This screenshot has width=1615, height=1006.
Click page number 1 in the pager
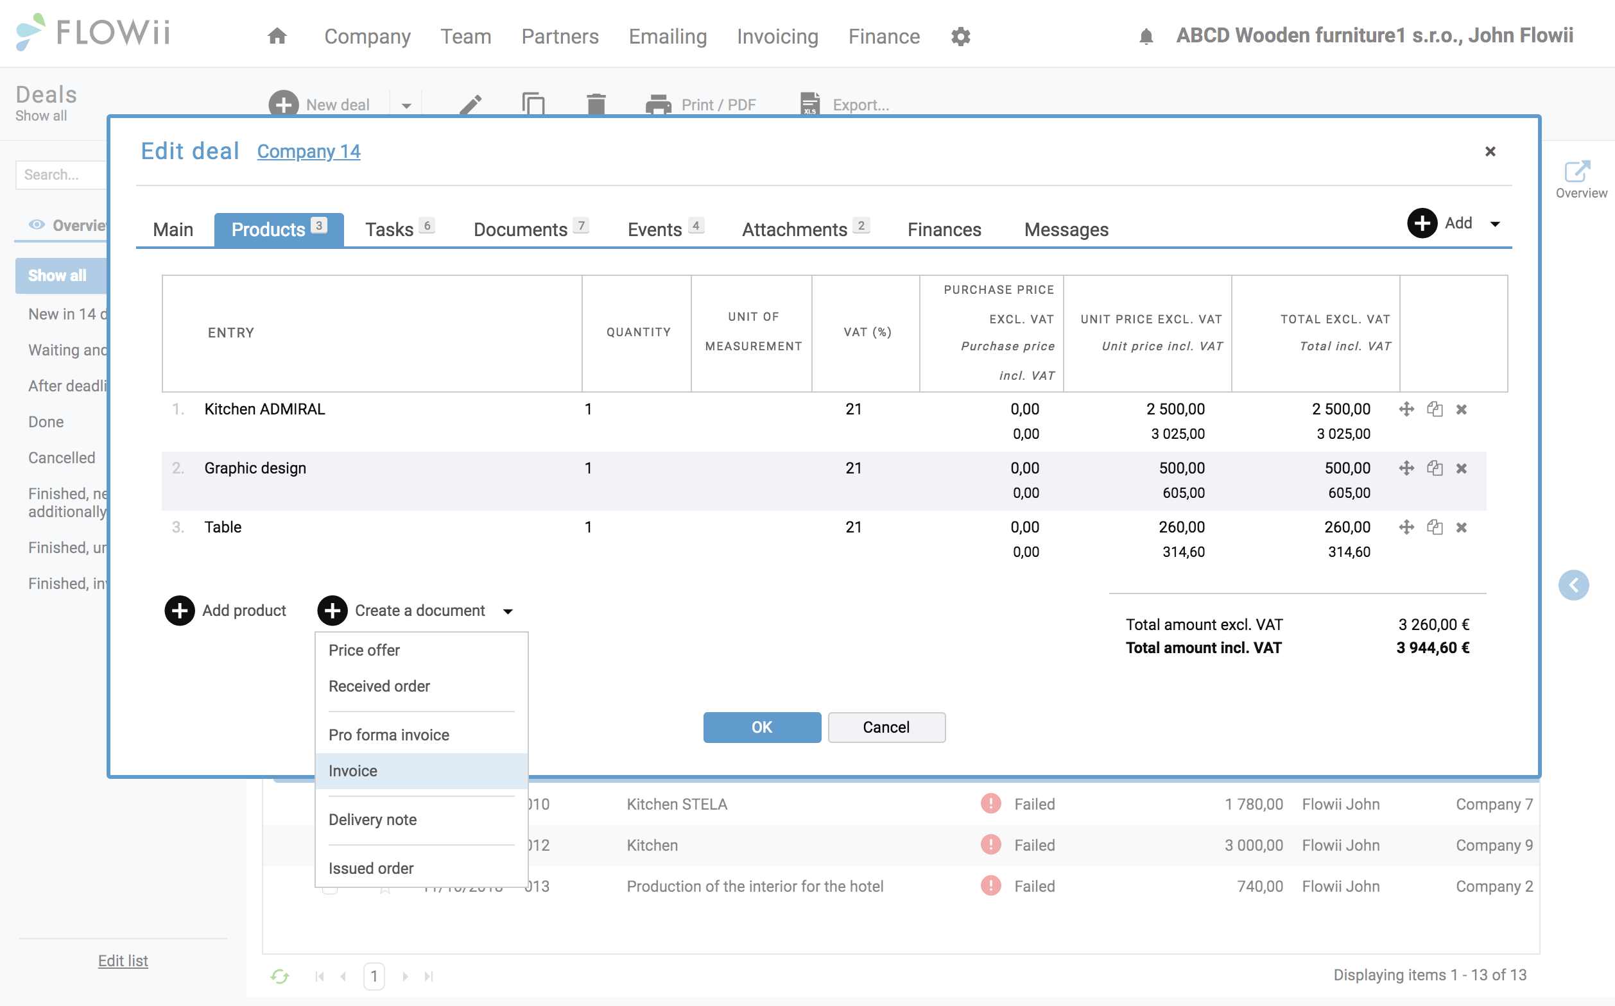pos(374,976)
